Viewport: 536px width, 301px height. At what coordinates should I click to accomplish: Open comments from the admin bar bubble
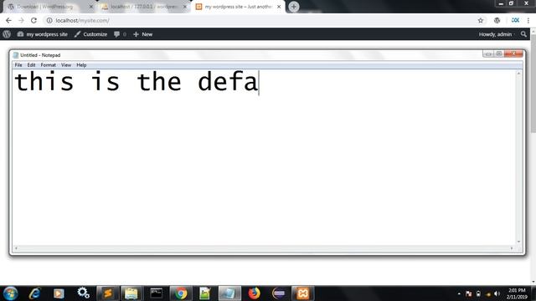point(120,34)
